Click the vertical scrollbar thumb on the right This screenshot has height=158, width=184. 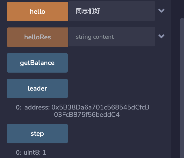[x=182, y=88]
